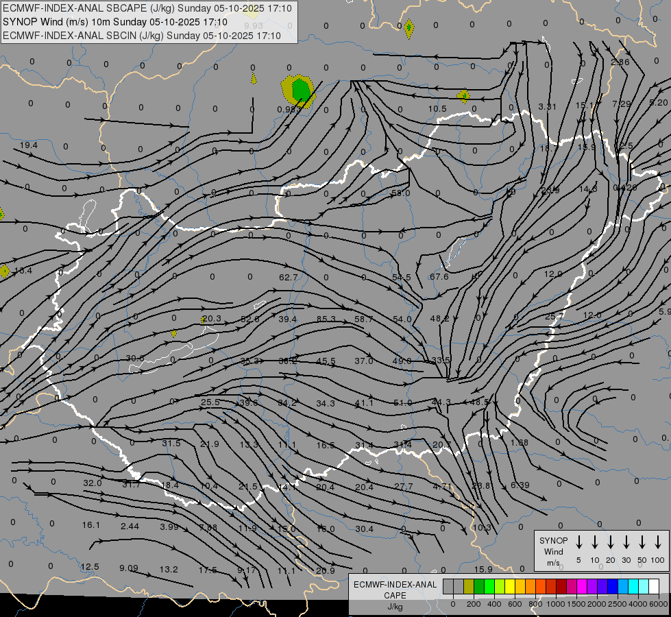Click the yellow-green diamond beside the 10.5 value
The height and width of the screenshot is (617, 671).
(463, 97)
